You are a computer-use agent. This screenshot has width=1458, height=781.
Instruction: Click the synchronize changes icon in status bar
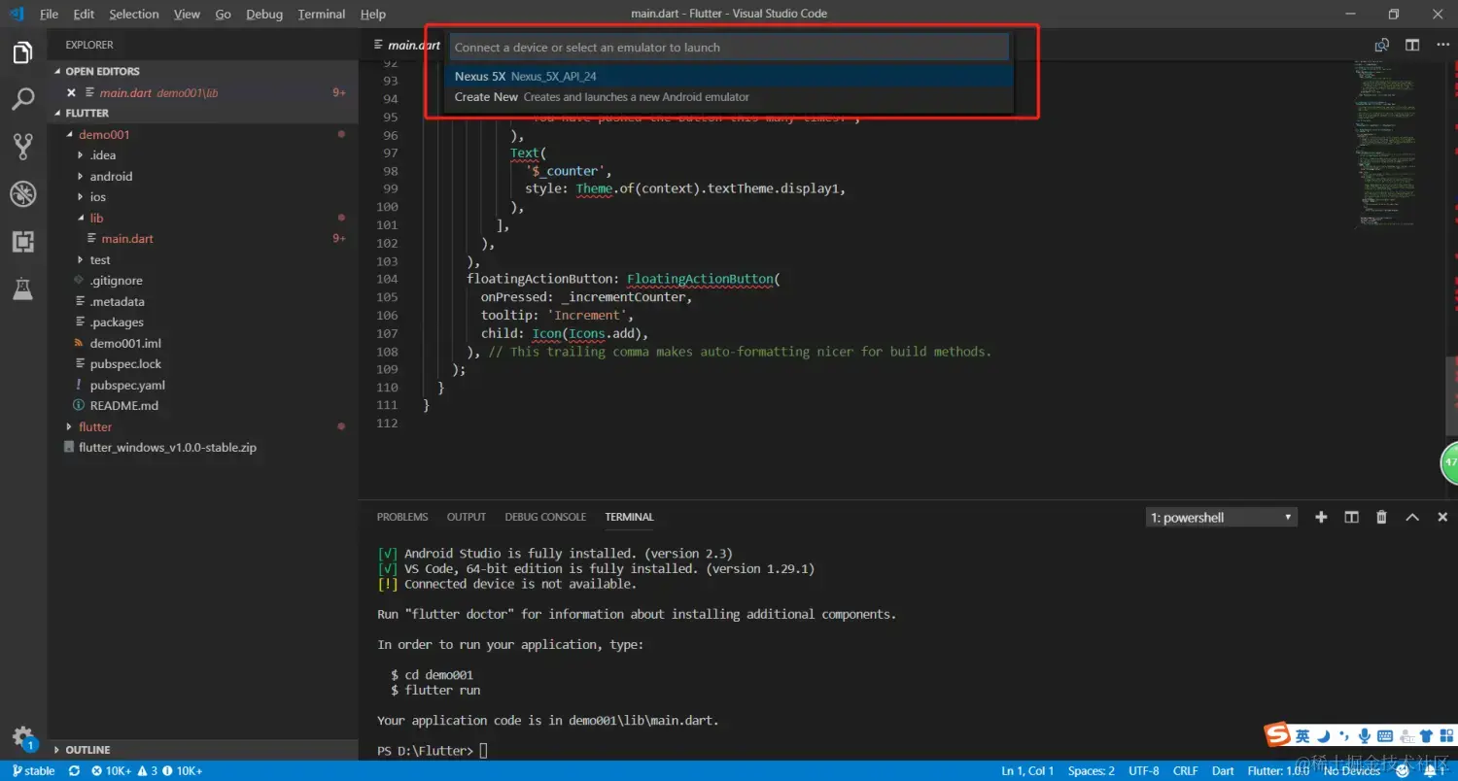point(74,770)
